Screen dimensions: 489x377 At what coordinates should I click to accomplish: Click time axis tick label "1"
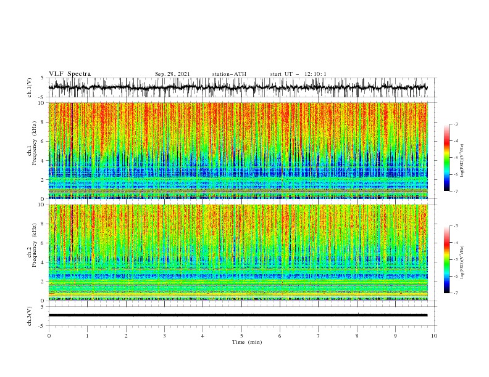(x=87, y=336)
